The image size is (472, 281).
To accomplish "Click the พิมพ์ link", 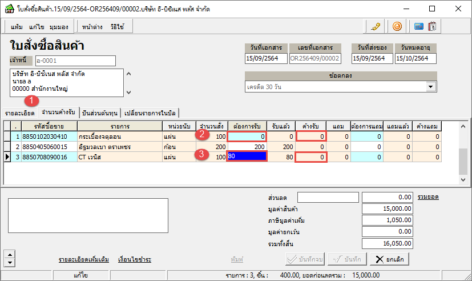I will (237, 260).
